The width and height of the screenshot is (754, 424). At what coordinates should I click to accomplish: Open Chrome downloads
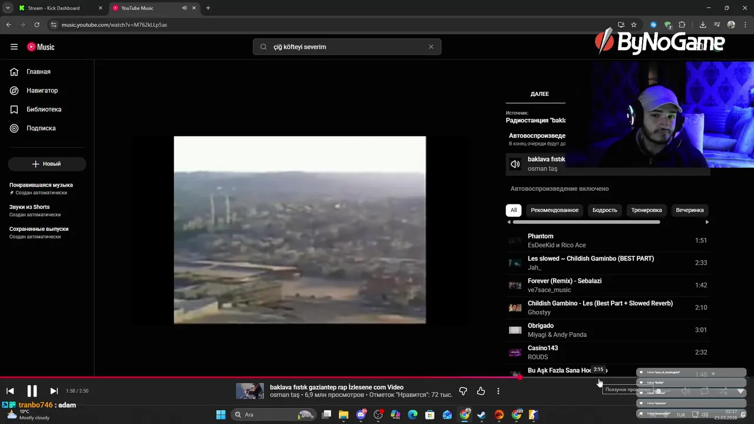pyautogui.click(x=703, y=25)
